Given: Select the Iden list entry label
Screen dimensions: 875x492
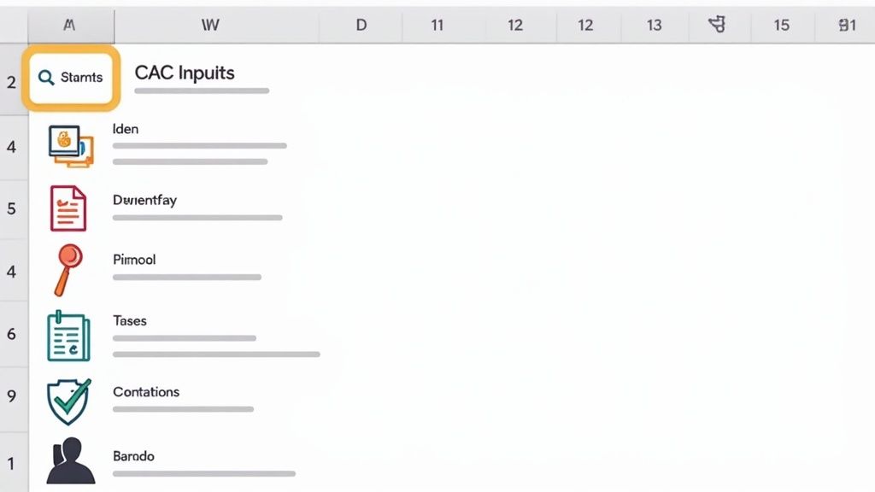Looking at the screenshot, I should [x=126, y=129].
